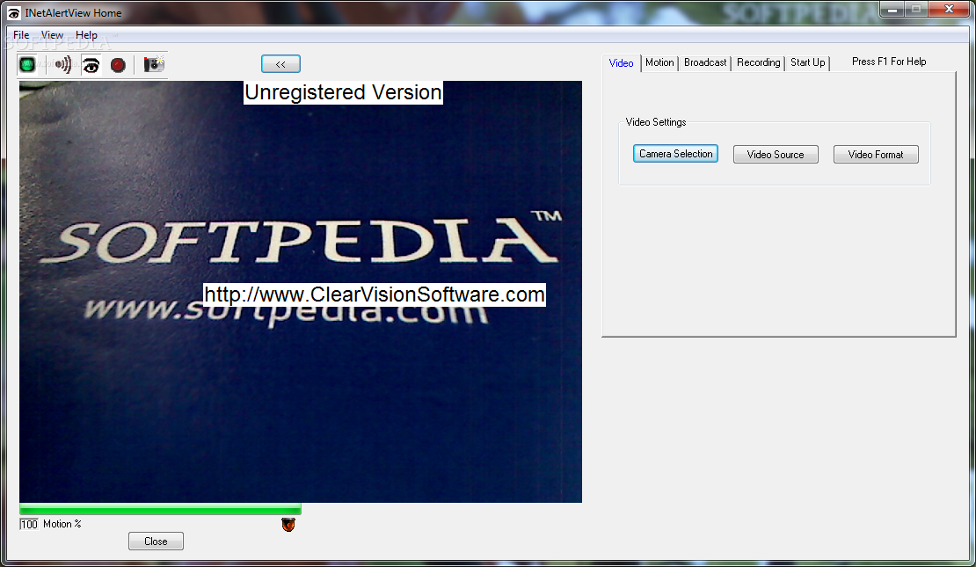Switch to the Start Up tab
The height and width of the screenshot is (567, 976).
click(x=808, y=62)
